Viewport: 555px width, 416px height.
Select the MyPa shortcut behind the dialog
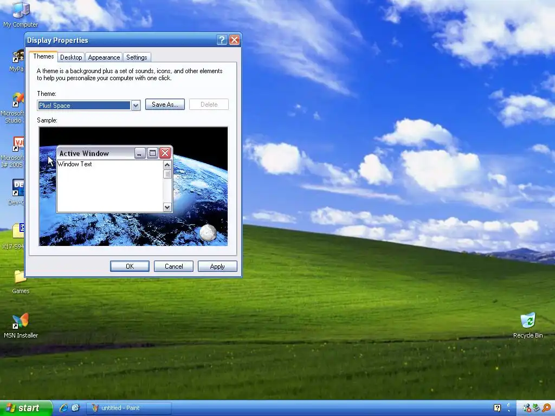[x=17, y=61]
